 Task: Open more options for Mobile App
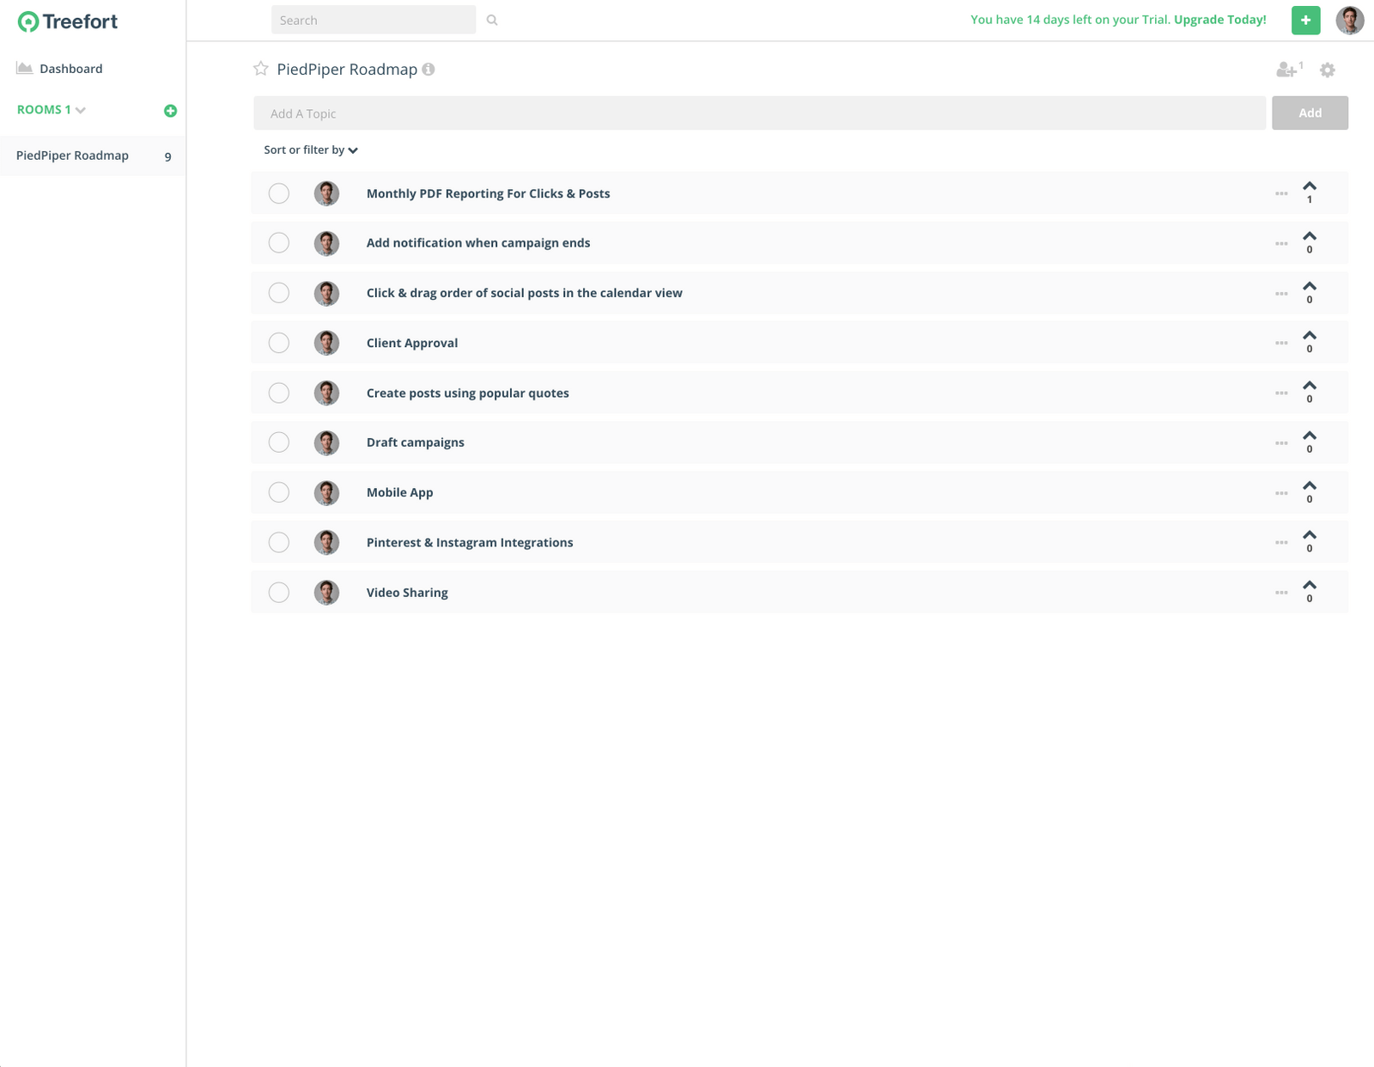coord(1281,493)
